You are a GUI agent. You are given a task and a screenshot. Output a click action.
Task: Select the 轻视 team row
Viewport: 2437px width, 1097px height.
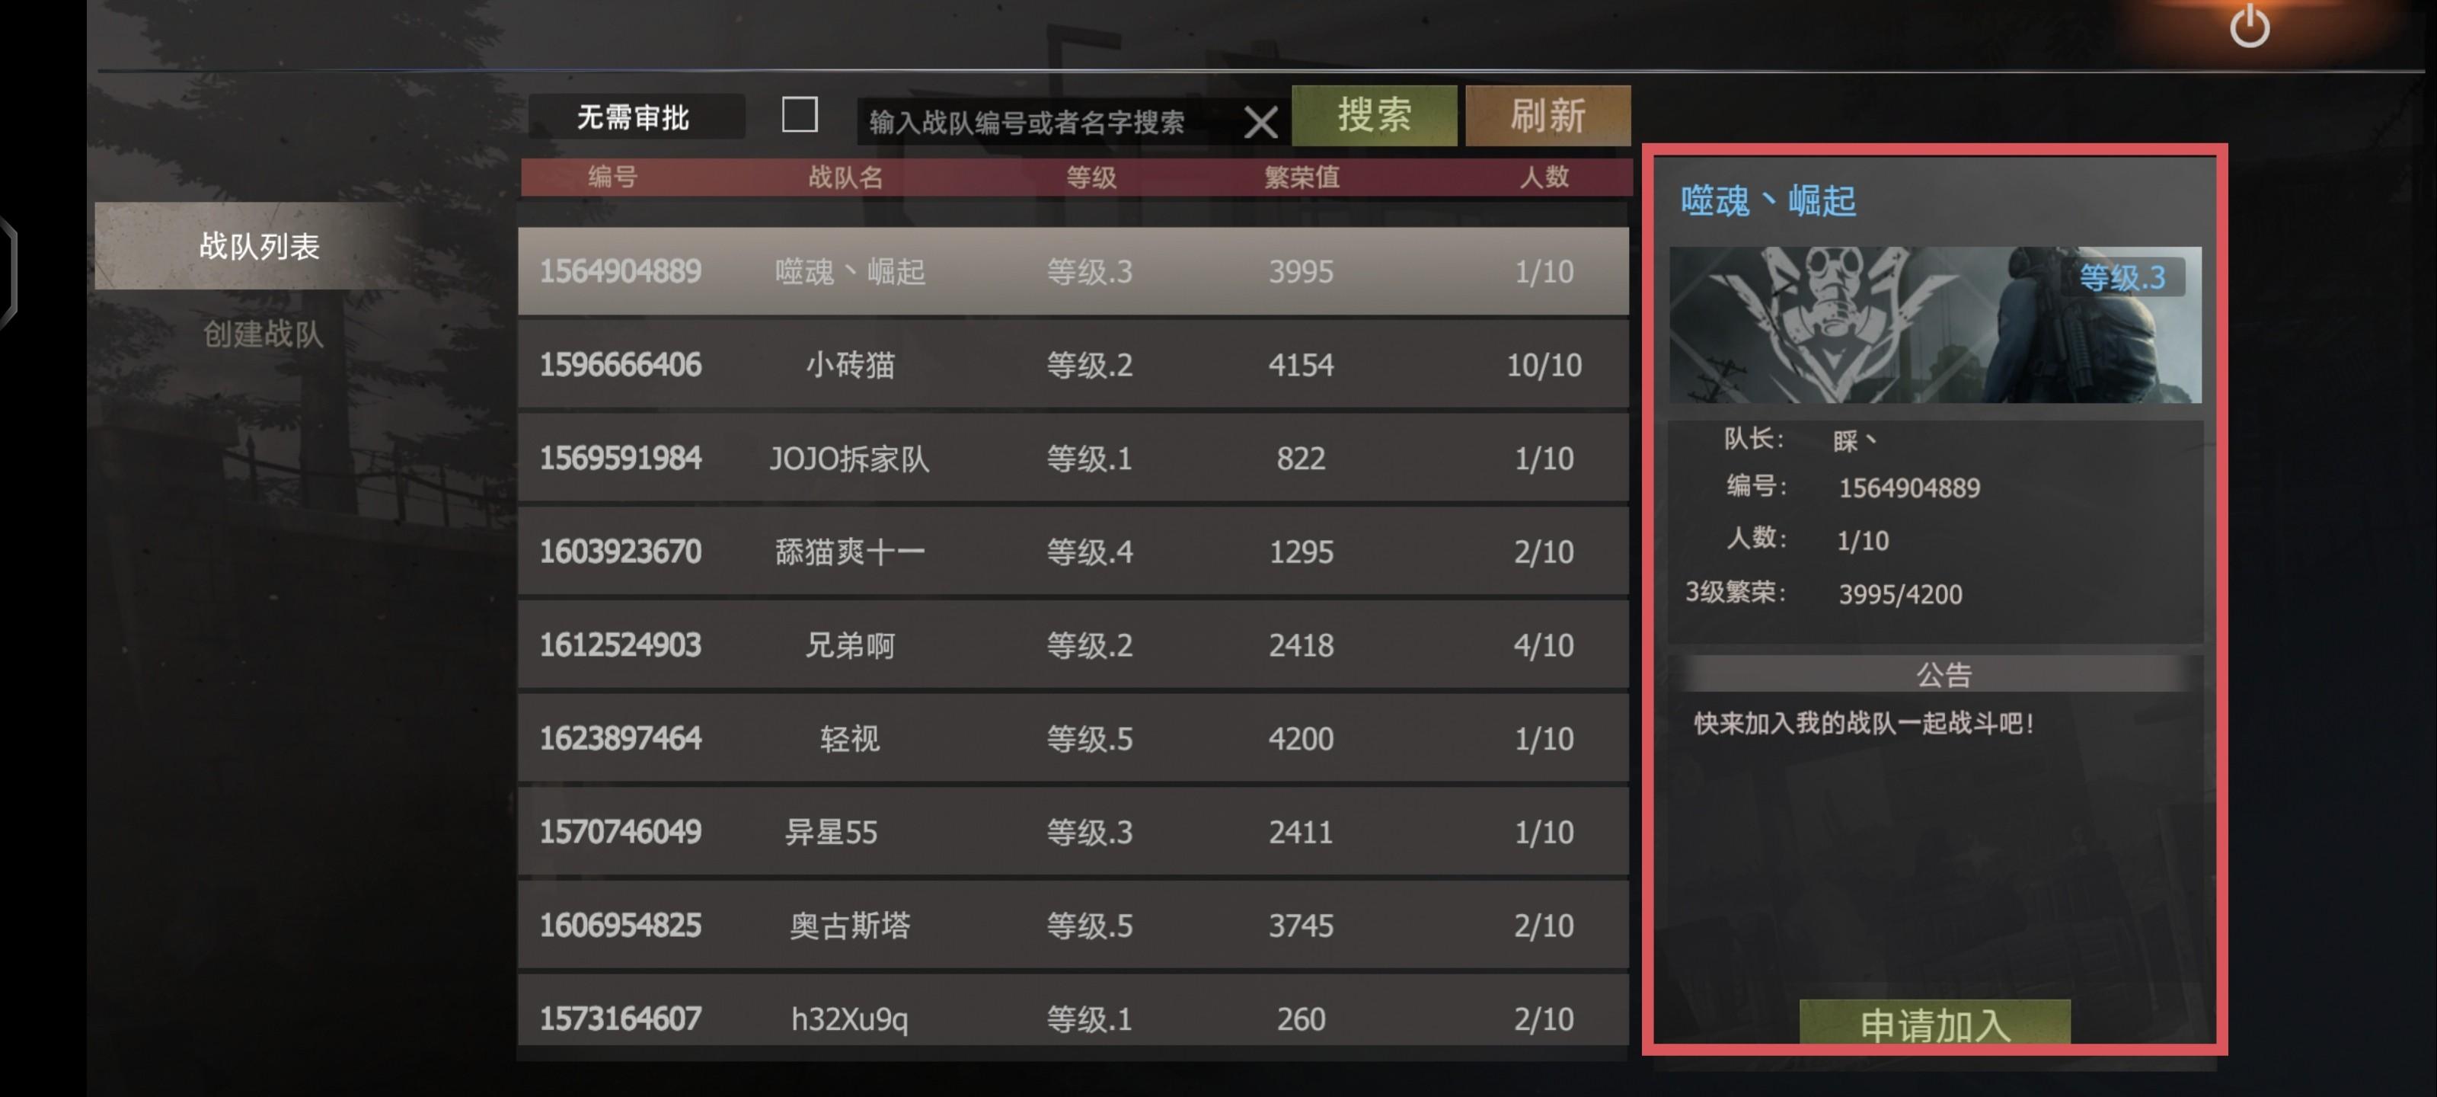1073,738
